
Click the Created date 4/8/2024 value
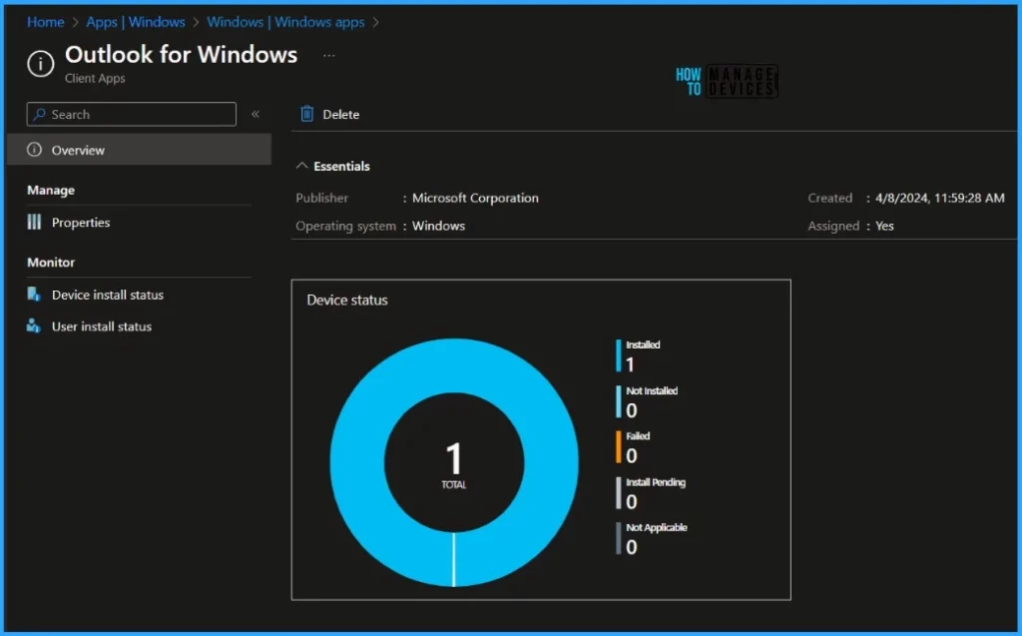[940, 198]
